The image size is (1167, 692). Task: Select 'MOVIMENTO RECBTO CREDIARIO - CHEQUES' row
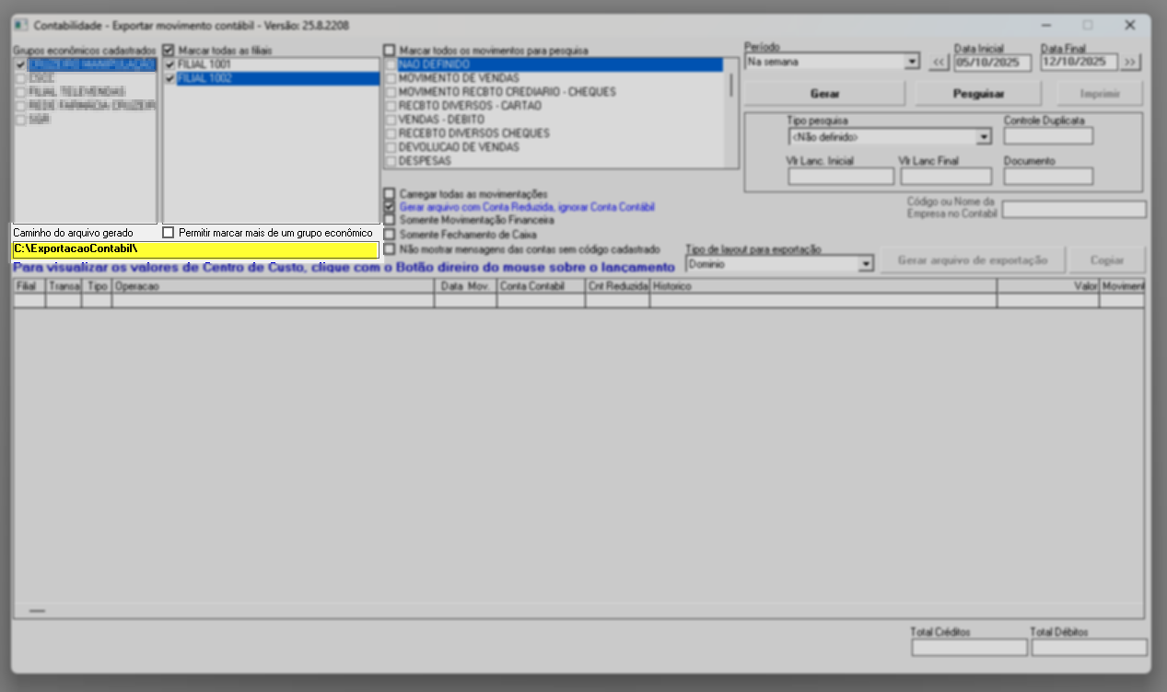[x=554, y=92]
